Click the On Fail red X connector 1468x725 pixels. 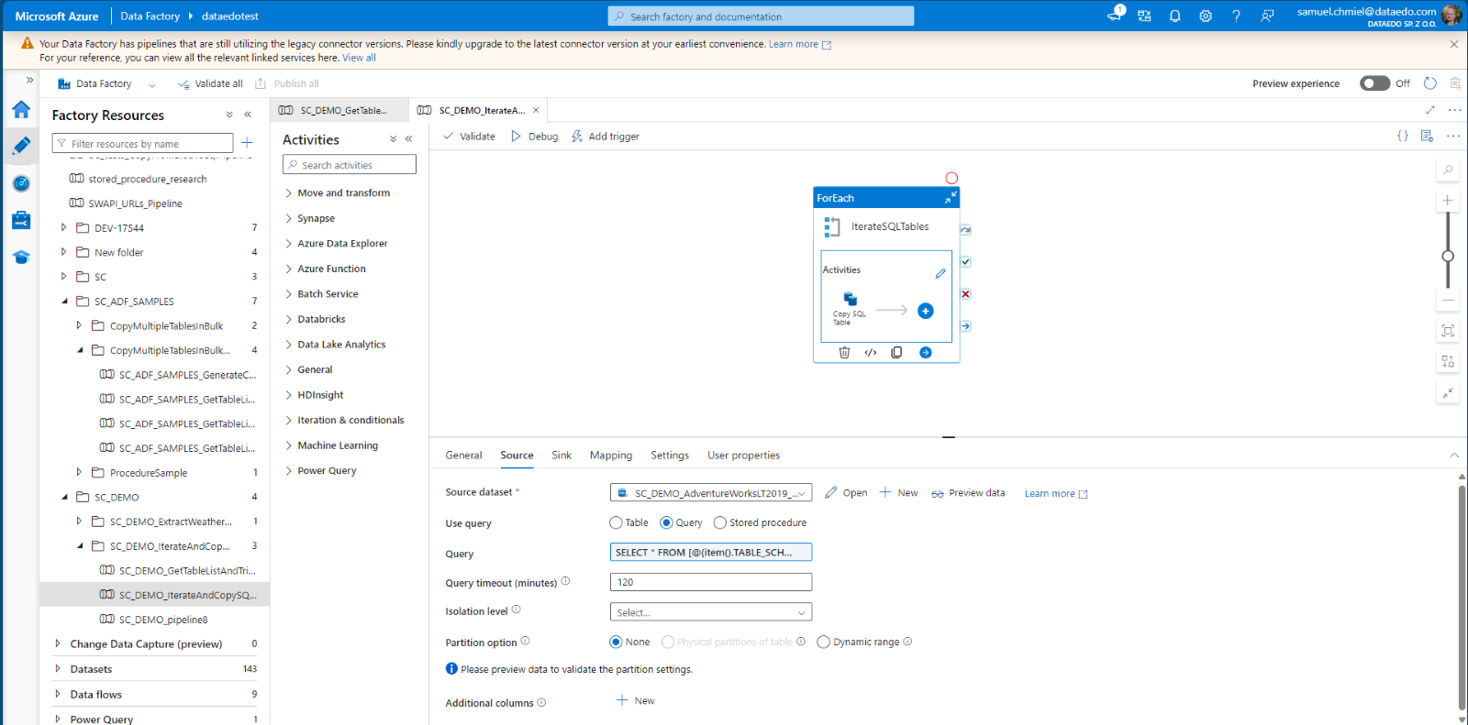[965, 294]
